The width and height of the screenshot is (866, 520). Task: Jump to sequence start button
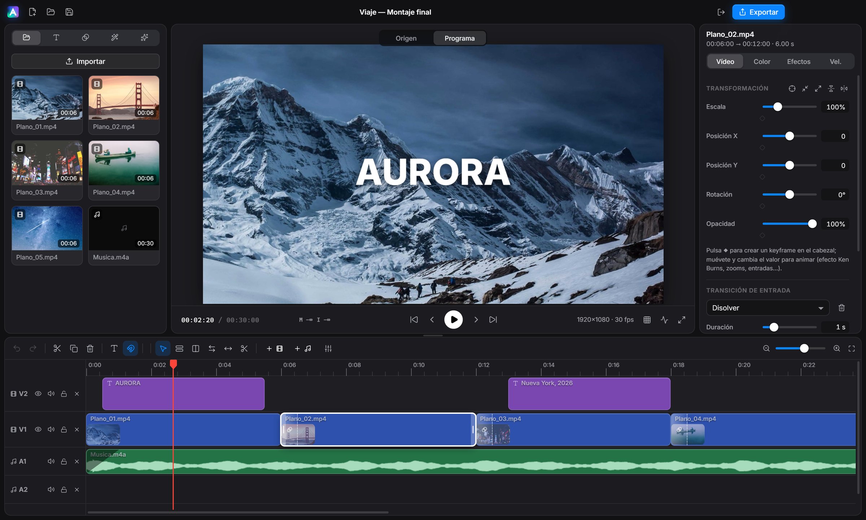(x=414, y=320)
